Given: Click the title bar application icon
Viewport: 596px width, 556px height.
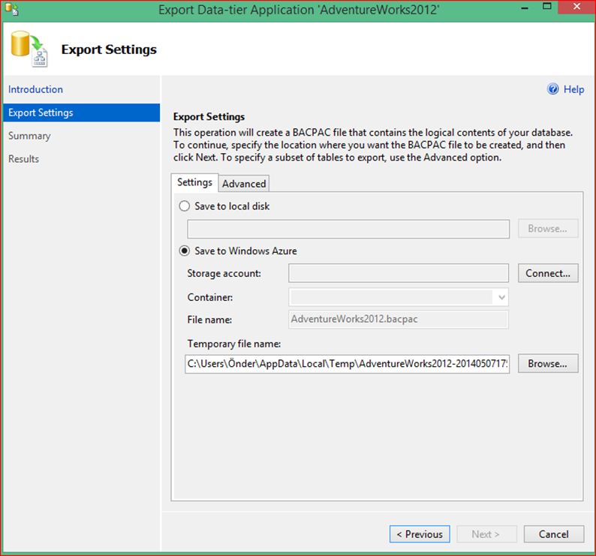Looking at the screenshot, I should [x=11, y=9].
